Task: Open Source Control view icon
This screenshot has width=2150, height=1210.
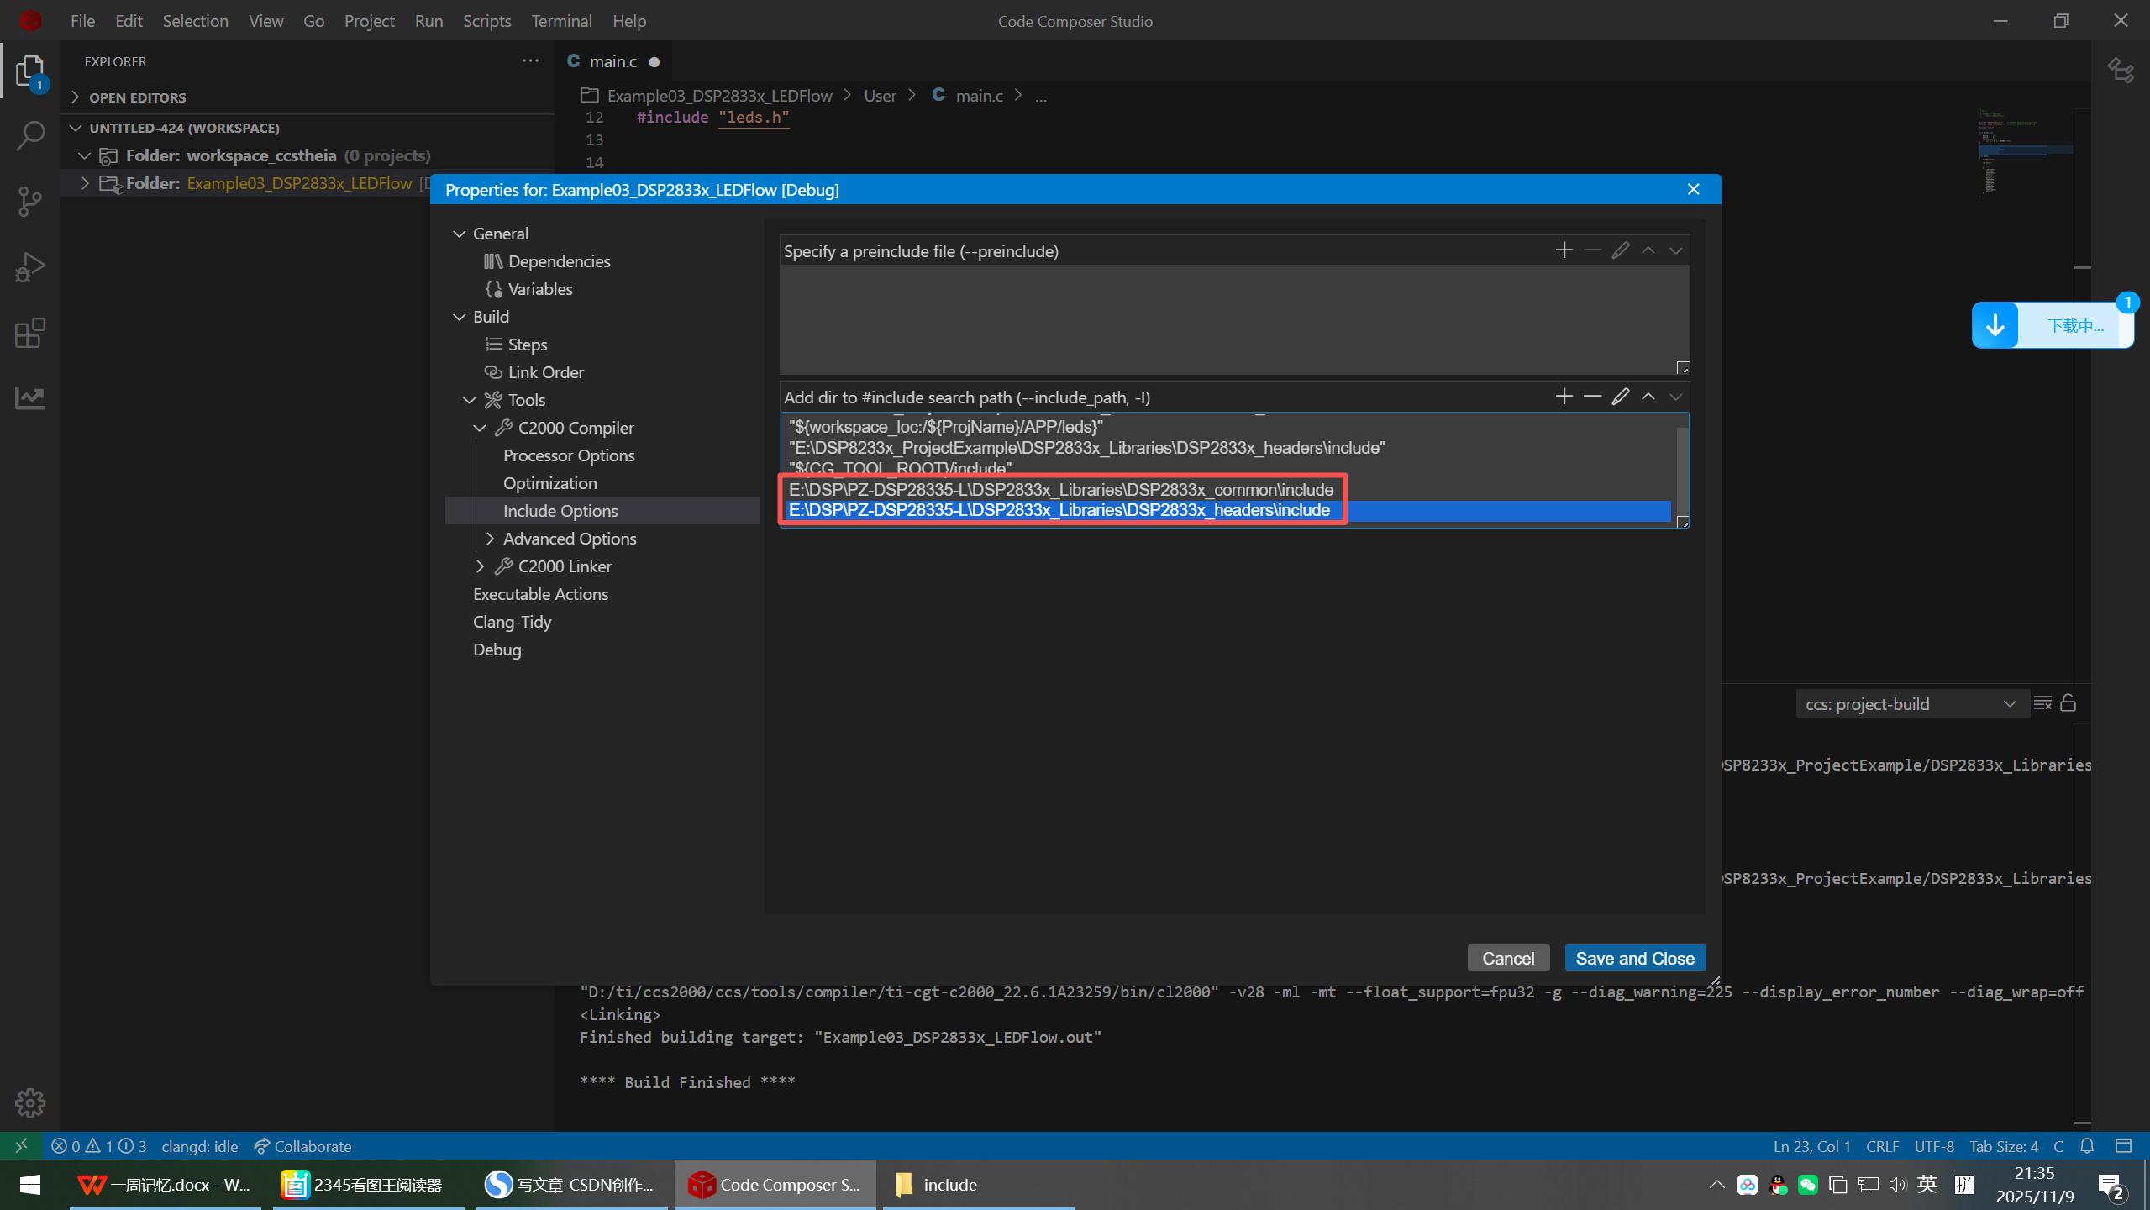Action: (x=30, y=202)
